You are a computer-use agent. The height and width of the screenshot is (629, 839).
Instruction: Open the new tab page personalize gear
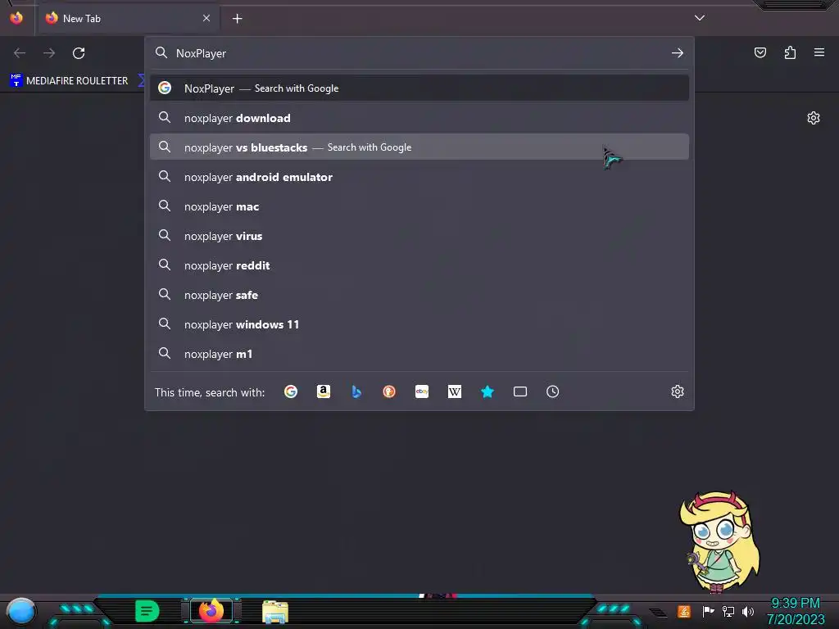click(814, 118)
